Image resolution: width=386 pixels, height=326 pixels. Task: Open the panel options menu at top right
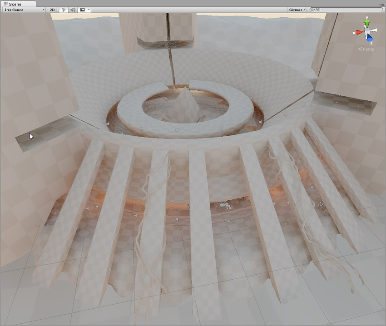(382, 4)
